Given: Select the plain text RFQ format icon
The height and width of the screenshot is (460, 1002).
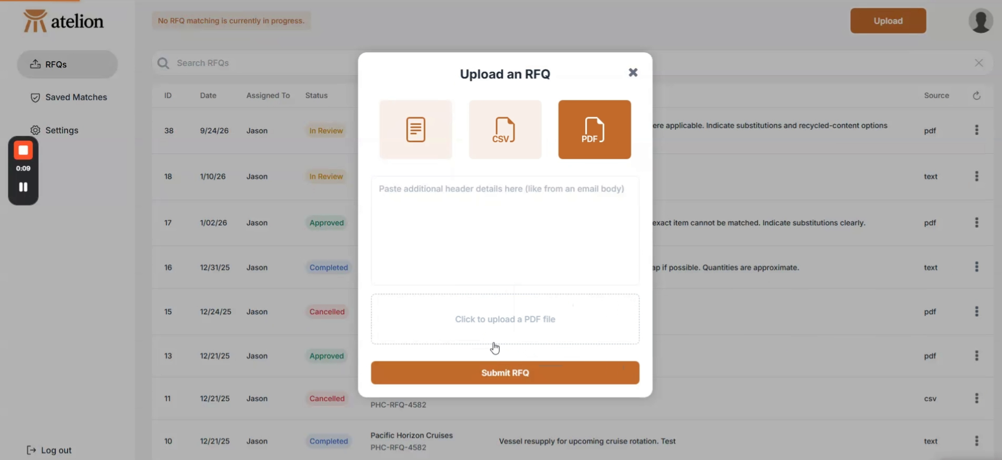Looking at the screenshot, I should 416,130.
